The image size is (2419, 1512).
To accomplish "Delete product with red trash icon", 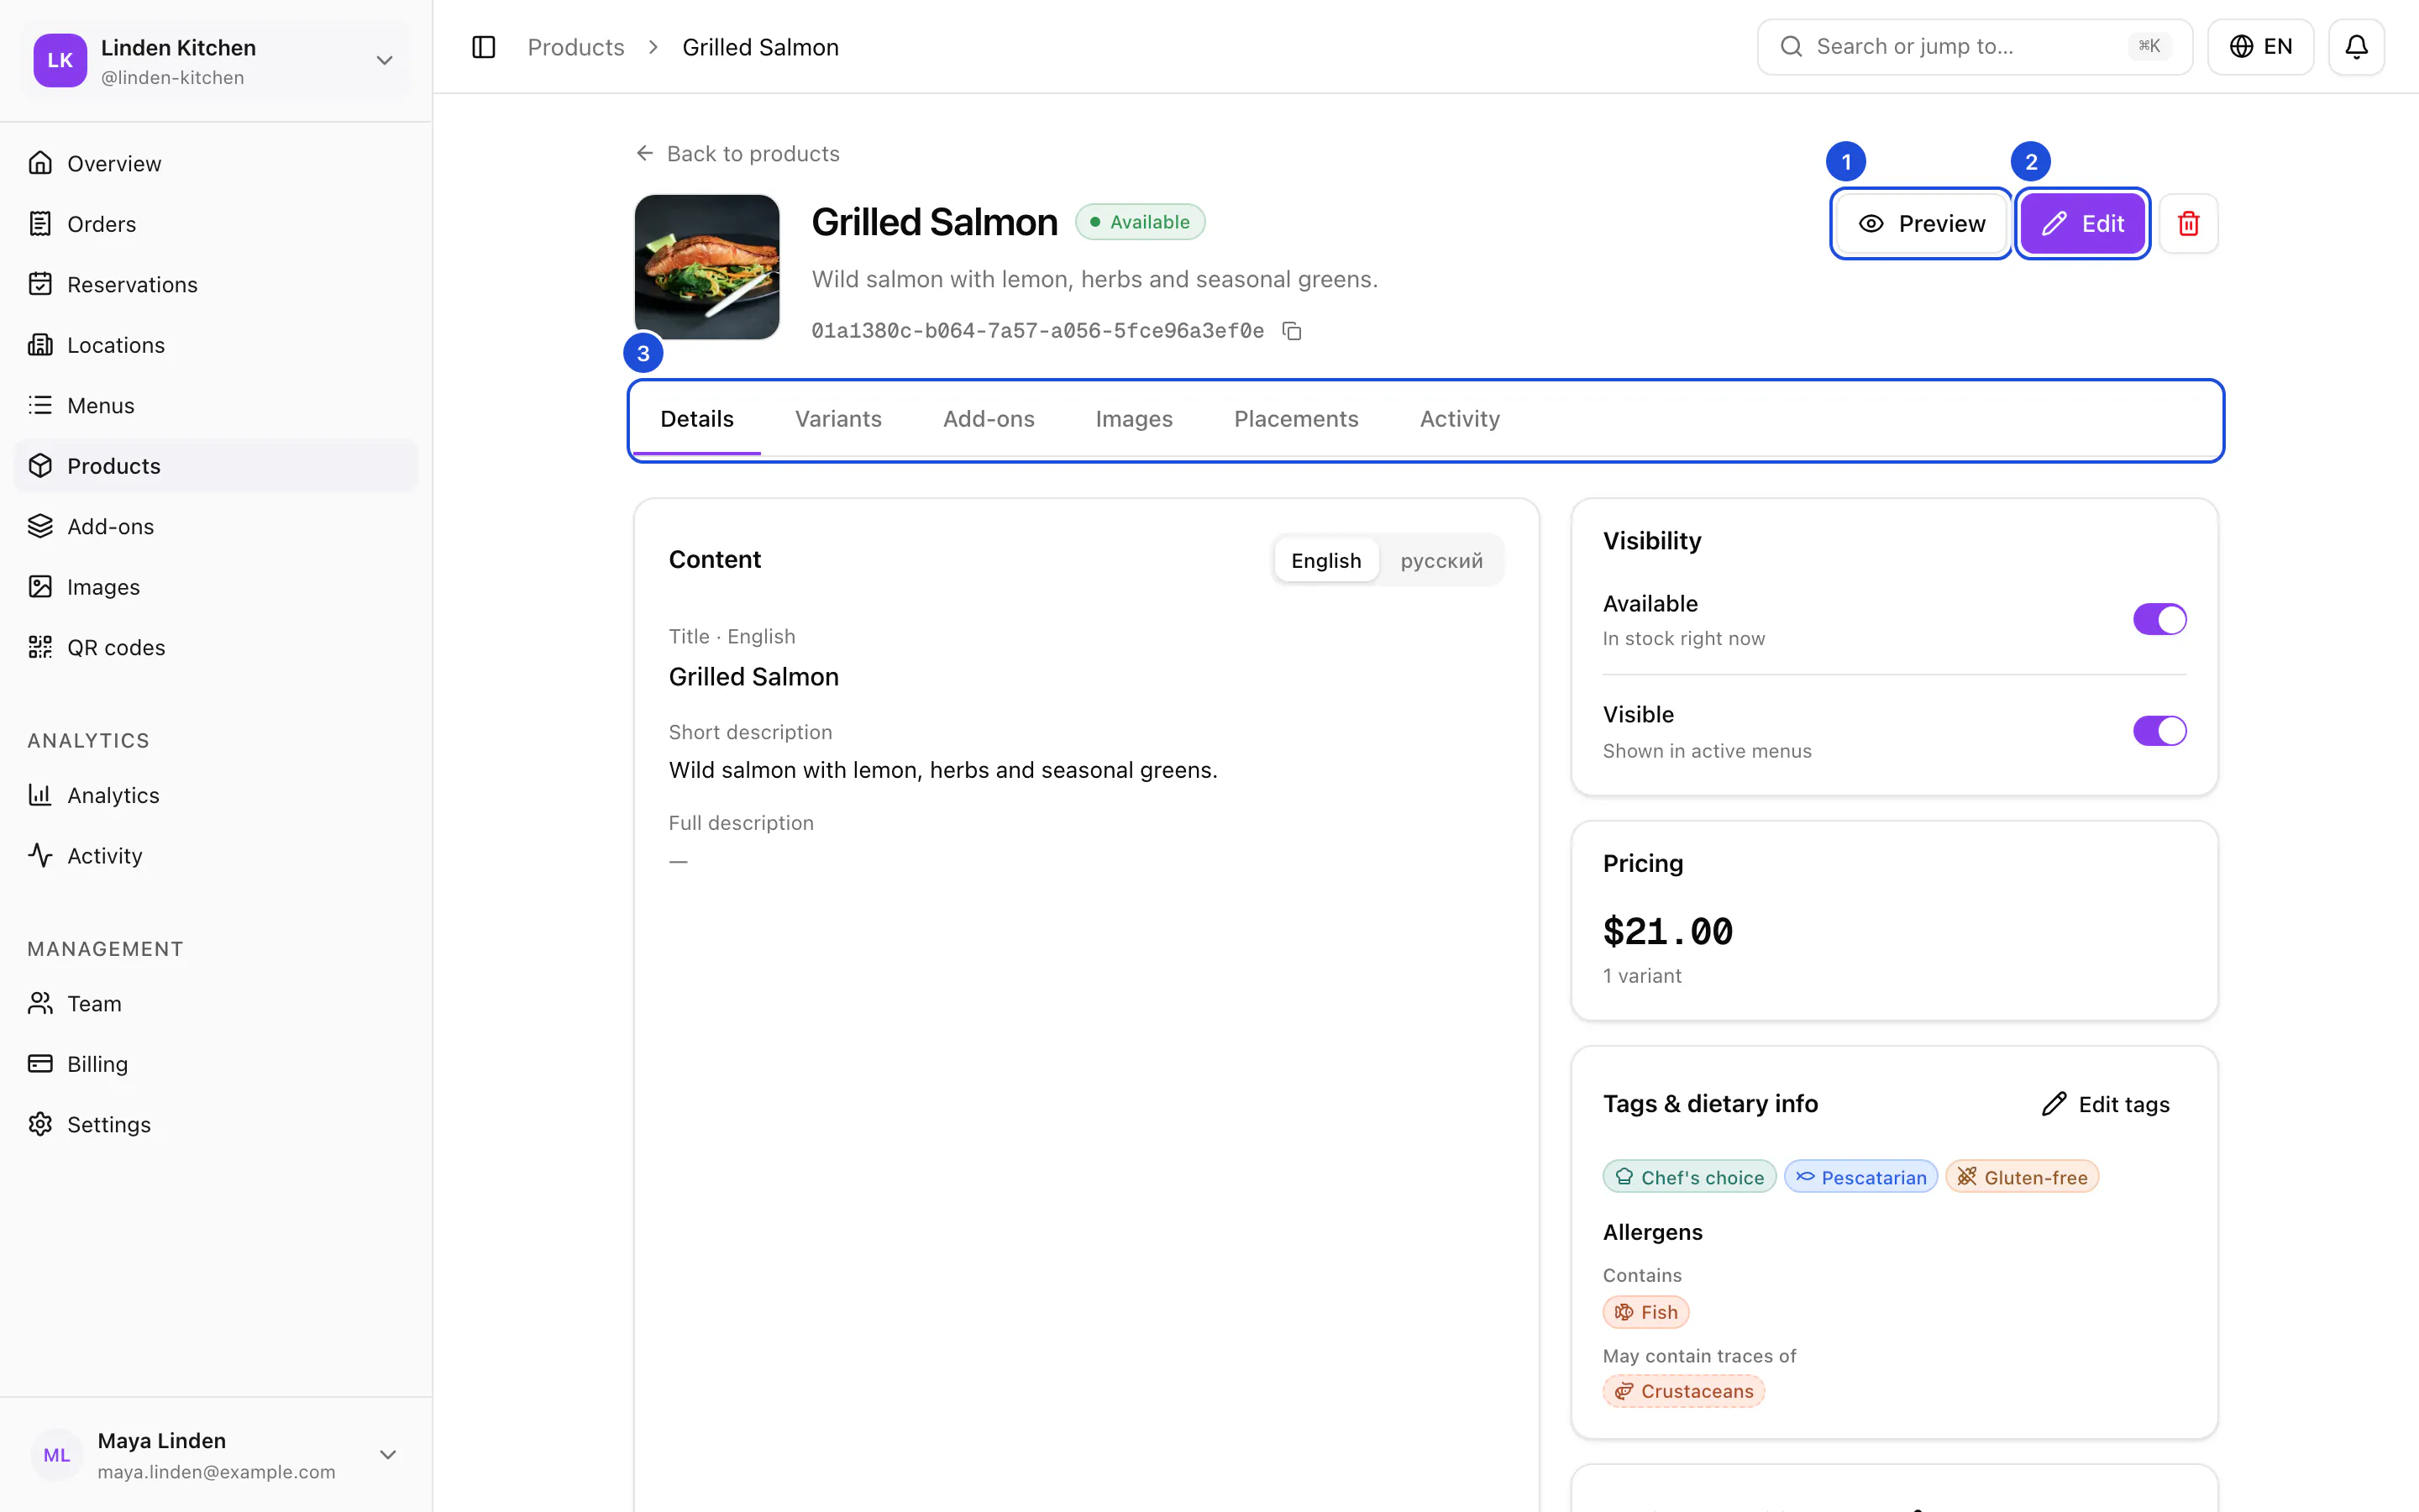I will coord(2188,223).
